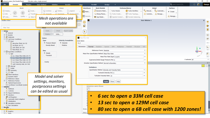This screenshot has height=118, width=210.
Task: Toggle the Turbo Models checkbox
Action: pyautogui.click(x=110, y=11)
